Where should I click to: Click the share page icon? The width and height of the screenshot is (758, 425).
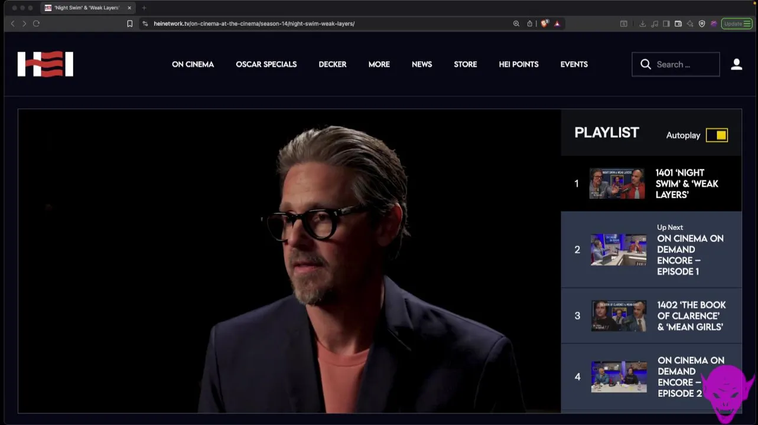pos(530,24)
